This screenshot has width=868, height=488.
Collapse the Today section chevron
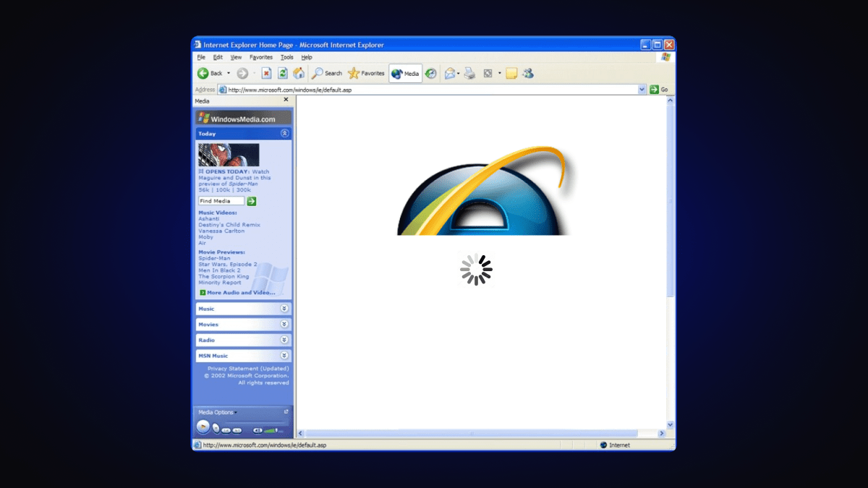click(285, 133)
